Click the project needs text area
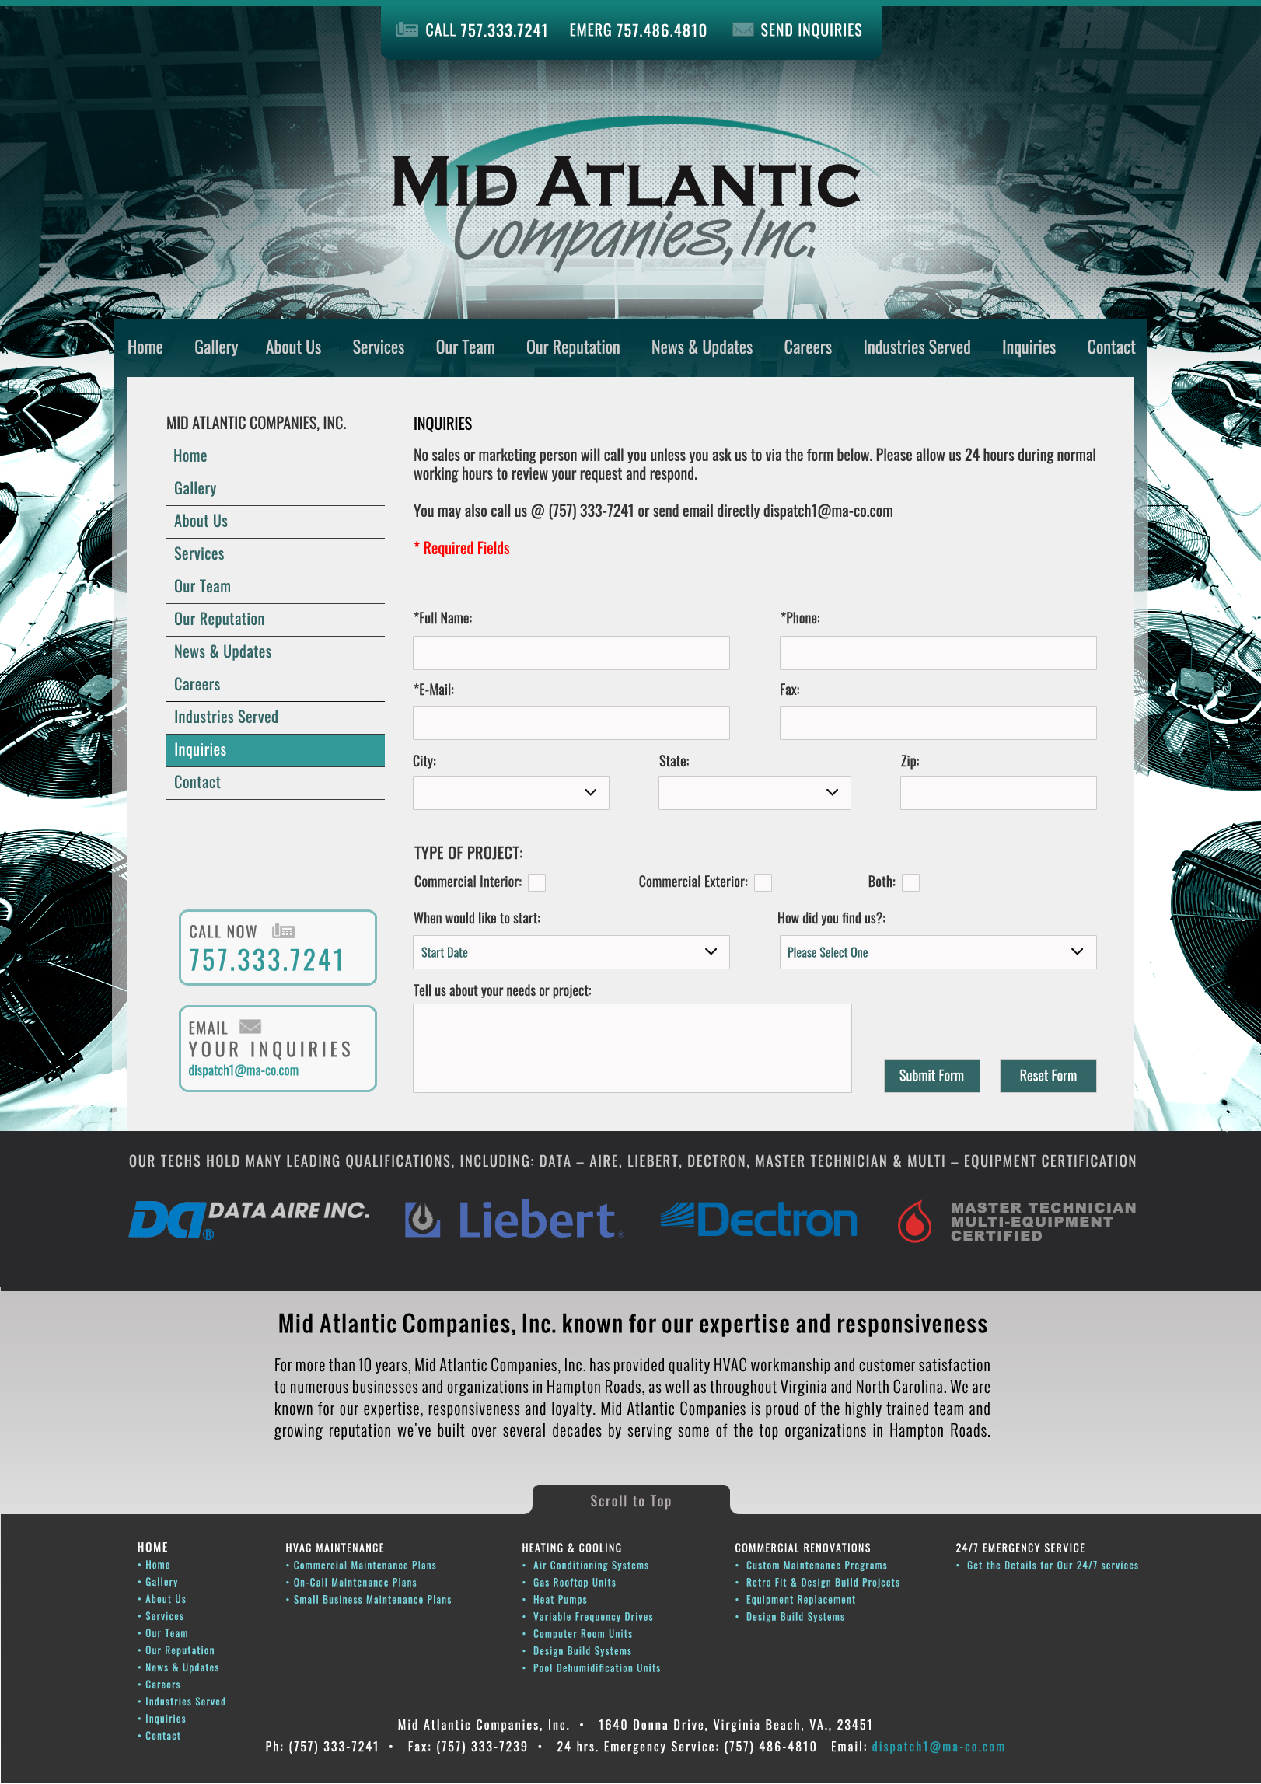1261x1784 pixels. point(632,1048)
